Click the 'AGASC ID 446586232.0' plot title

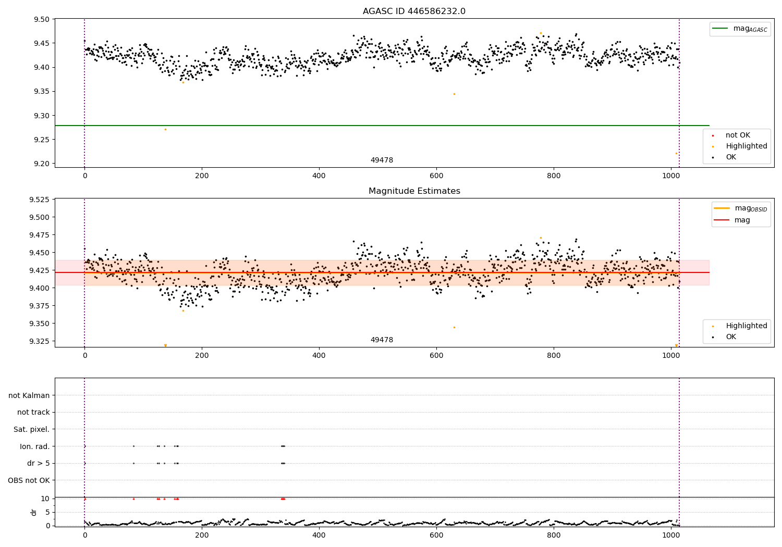click(414, 11)
